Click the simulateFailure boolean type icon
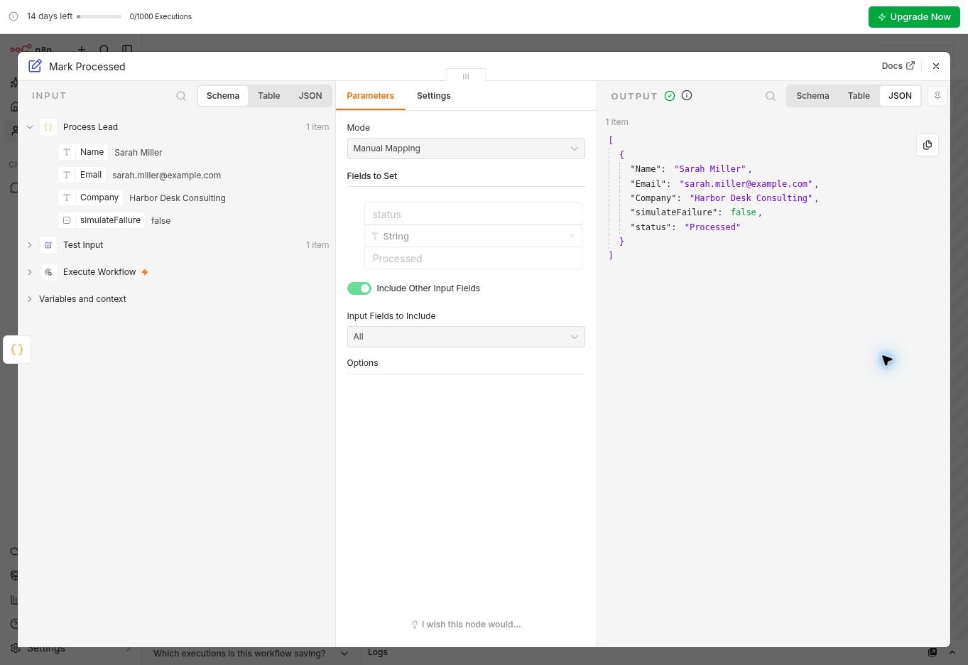This screenshot has height=665, width=968. [x=67, y=220]
